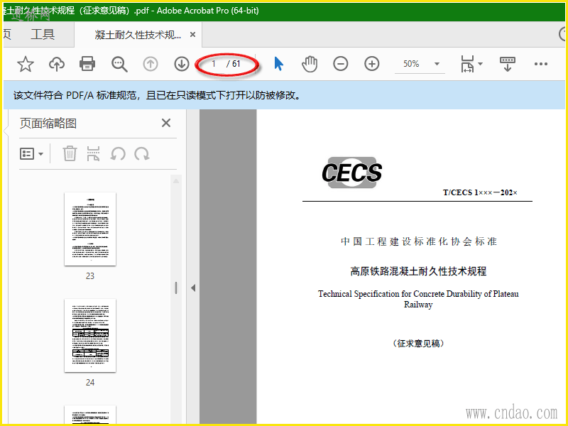Select the arrow selection tool
The width and height of the screenshot is (568, 426).
(x=278, y=64)
